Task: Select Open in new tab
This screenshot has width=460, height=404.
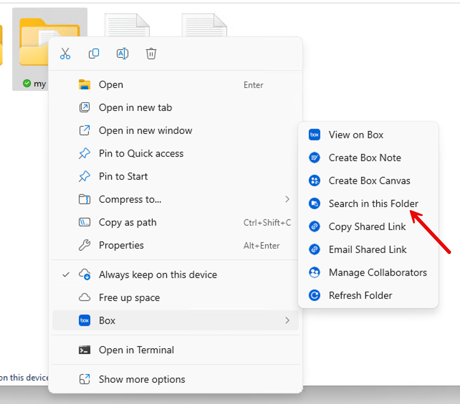Action: [x=135, y=107]
